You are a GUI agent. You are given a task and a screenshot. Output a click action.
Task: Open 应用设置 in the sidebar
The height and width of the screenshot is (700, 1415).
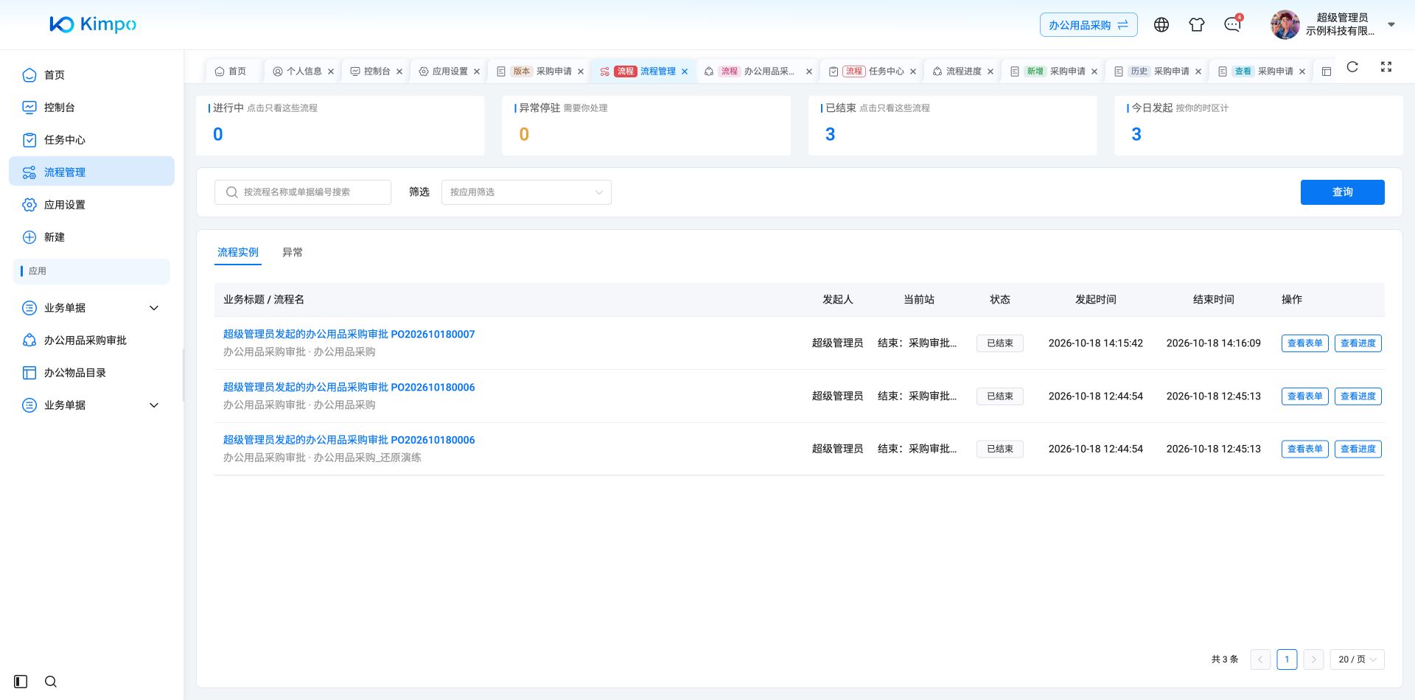pos(91,205)
